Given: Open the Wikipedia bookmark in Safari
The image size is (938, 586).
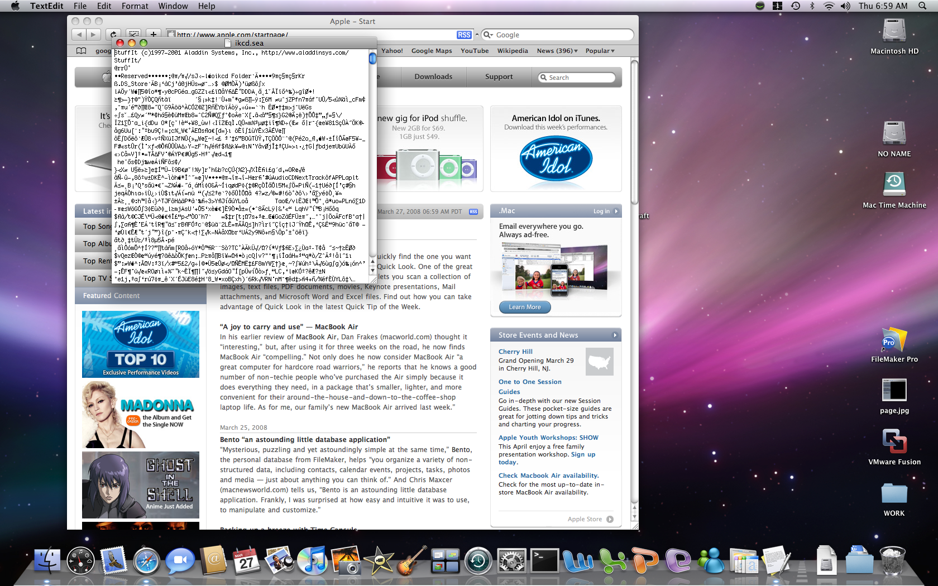Looking at the screenshot, I should point(513,51).
